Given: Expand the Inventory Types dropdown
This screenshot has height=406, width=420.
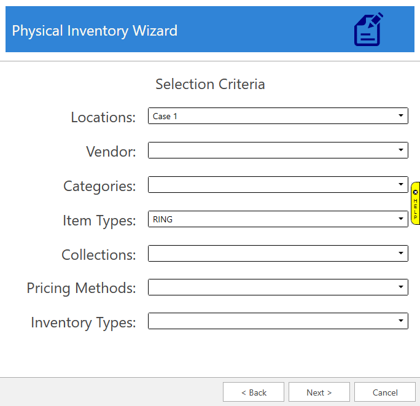Looking at the screenshot, I should [400, 321].
